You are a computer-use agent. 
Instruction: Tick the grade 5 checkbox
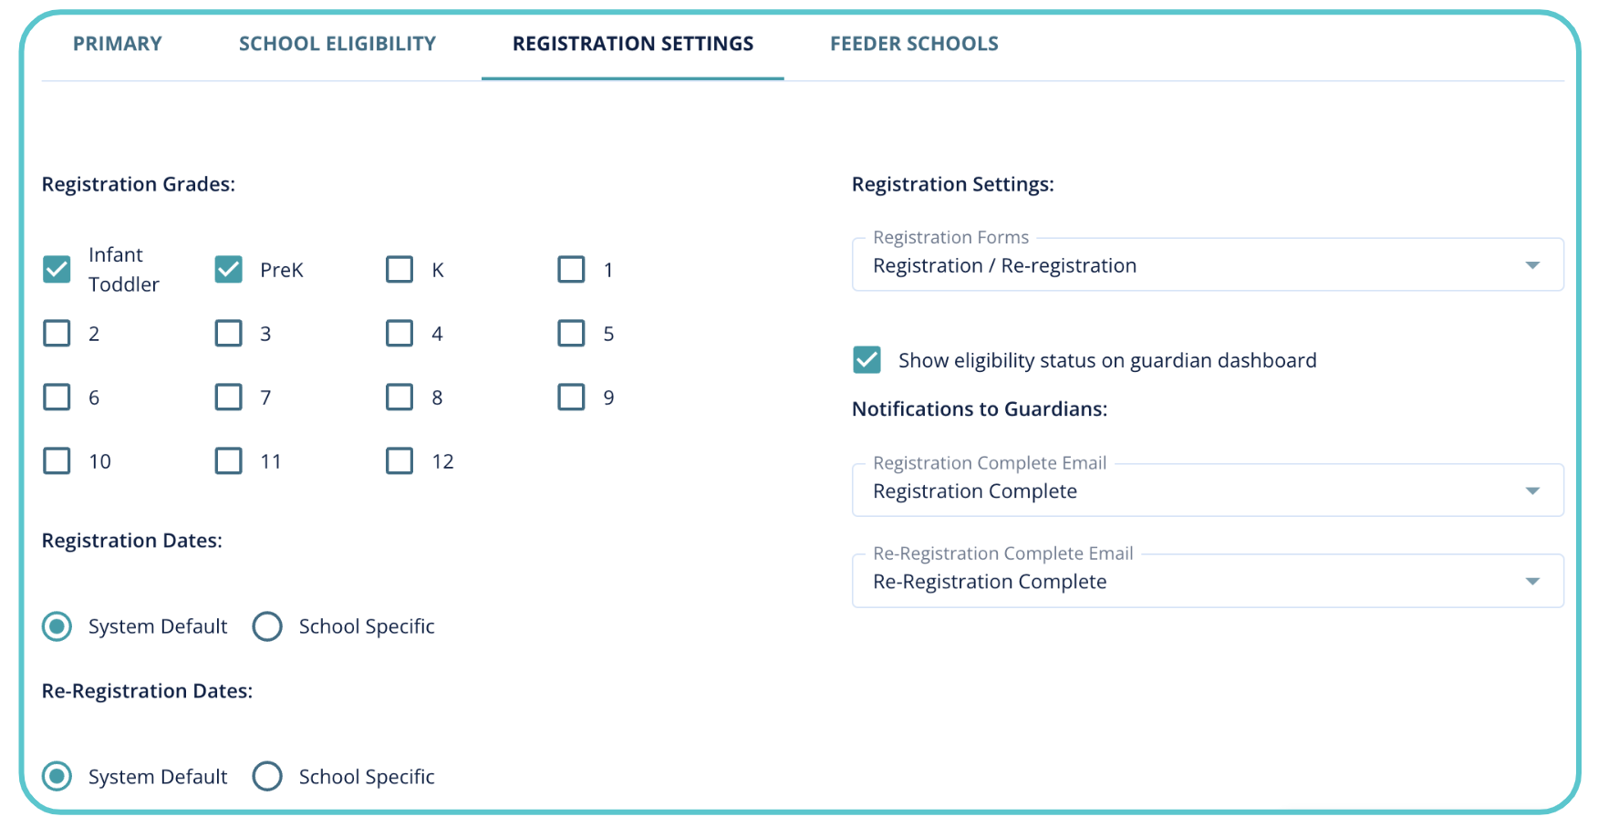[x=571, y=334]
